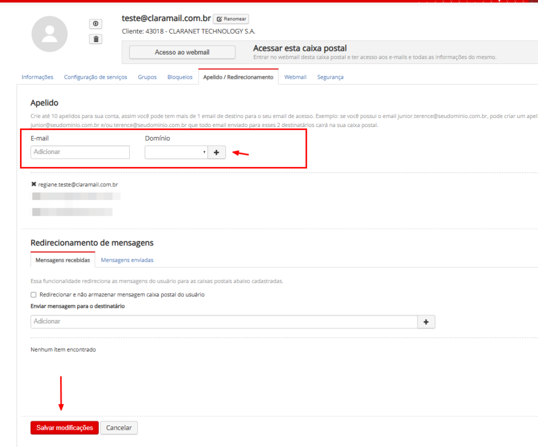
Task: Open the Domínio dropdown list
Action: (176, 152)
